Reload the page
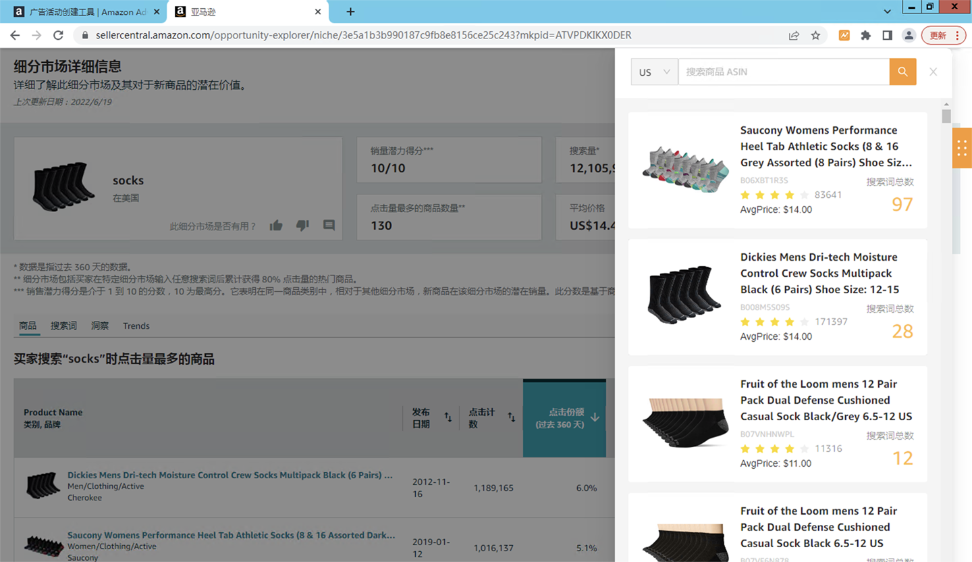Image resolution: width=972 pixels, height=562 pixels. (58, 35)
